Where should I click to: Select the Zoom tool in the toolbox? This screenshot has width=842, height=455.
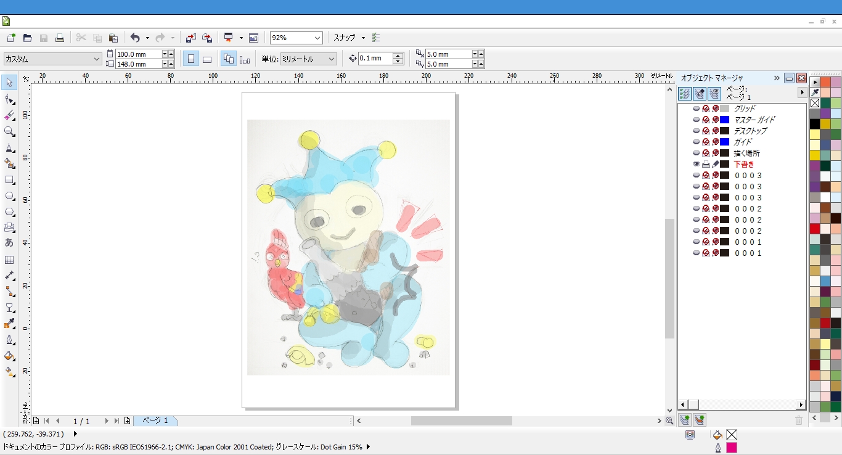9,131
